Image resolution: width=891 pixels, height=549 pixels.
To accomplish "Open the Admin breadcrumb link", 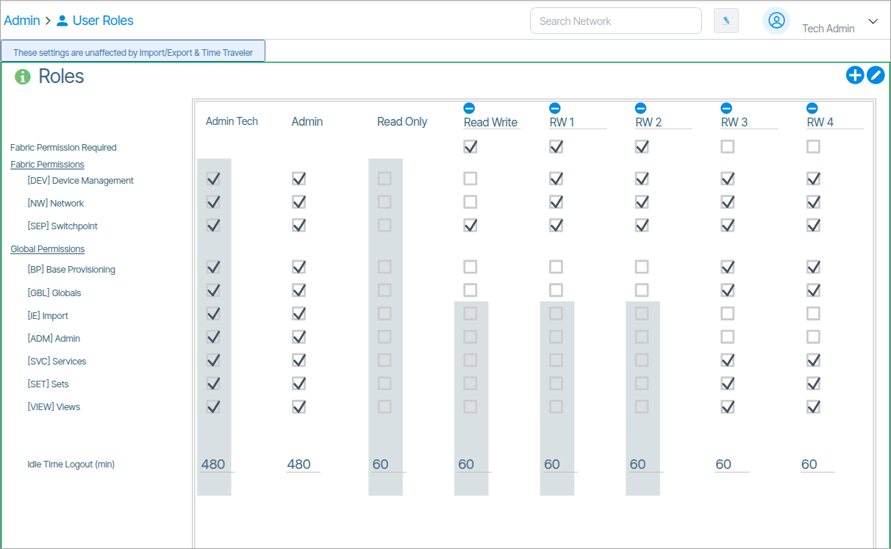I will click(x=22, y=21).
